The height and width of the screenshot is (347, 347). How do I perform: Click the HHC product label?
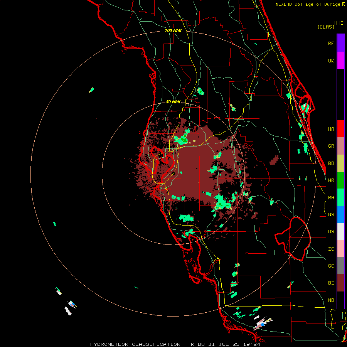(339, 23)
